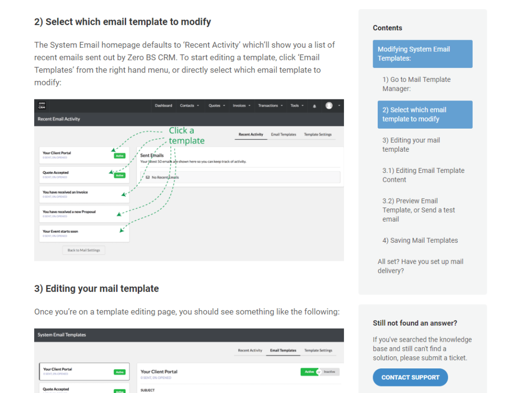Go to Dashboard in the CRM navbar
Image resolution: width=515 pixels, height=393 pixels.
pyautogui.click(x=163, y=106)
